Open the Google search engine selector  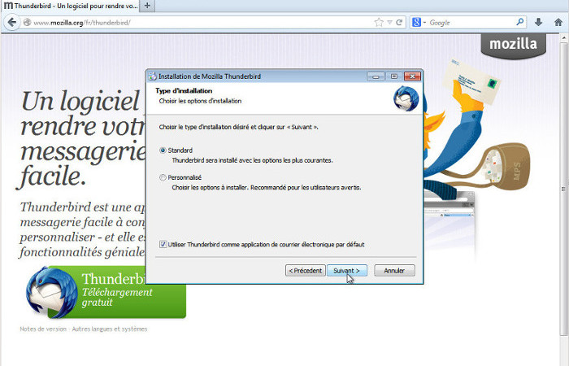419,23
